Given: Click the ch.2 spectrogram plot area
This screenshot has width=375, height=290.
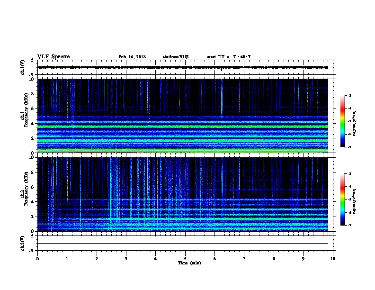Looking at the screenshot, I should click(x=183, y=194).
